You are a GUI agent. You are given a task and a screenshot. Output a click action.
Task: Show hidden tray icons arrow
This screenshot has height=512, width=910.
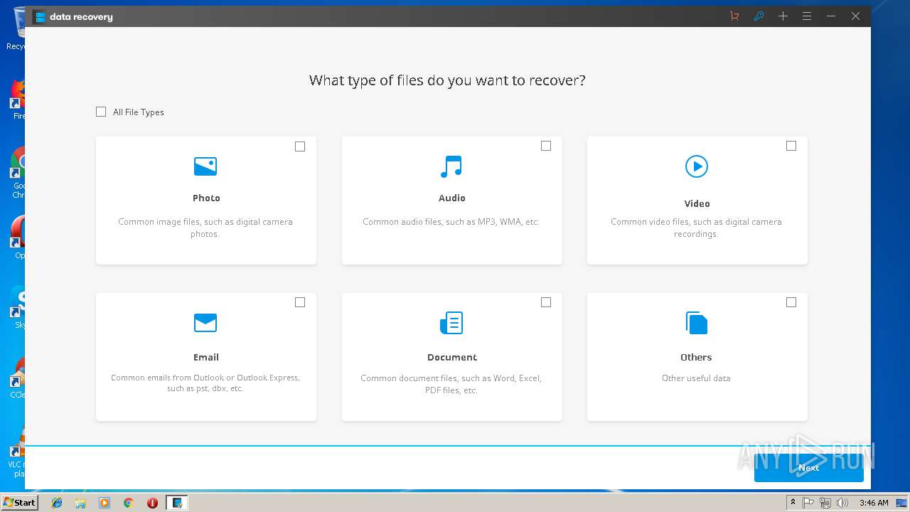coord(793,503)
